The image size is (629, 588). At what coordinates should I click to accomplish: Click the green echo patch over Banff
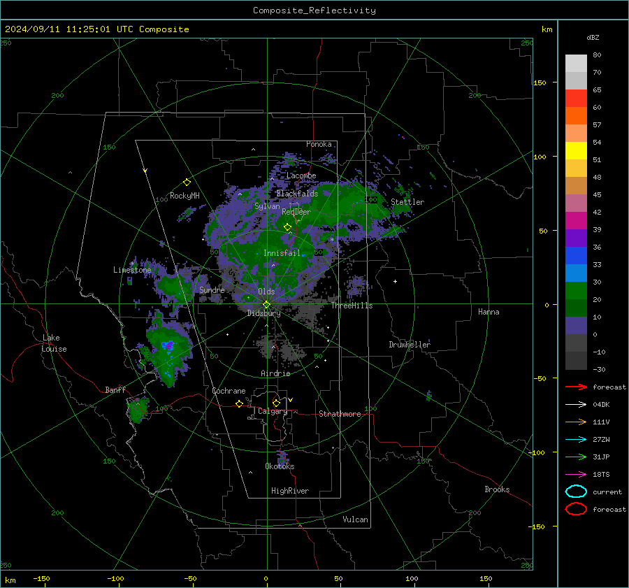[x=138, y=410]
